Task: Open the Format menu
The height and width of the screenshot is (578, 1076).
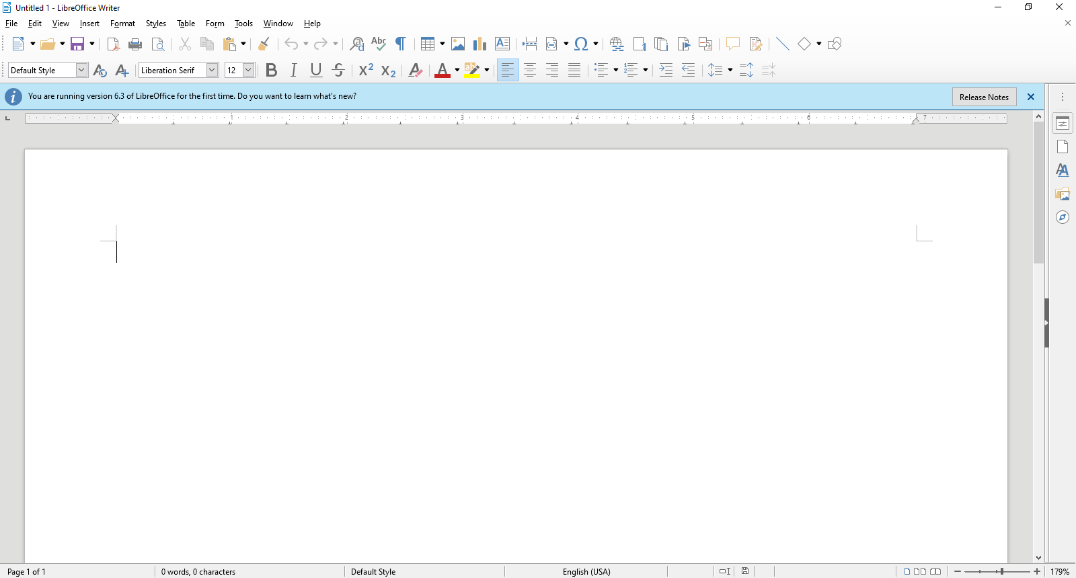Action: 122,24
